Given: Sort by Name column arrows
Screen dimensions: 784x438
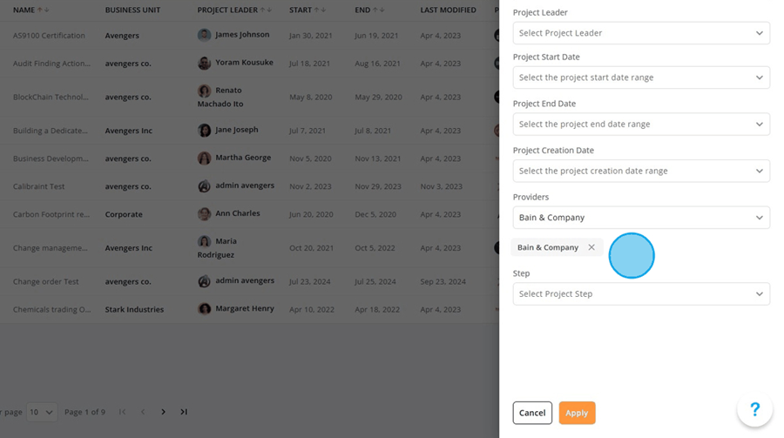Looking at the screenshot, I should (x=43, y=10).
